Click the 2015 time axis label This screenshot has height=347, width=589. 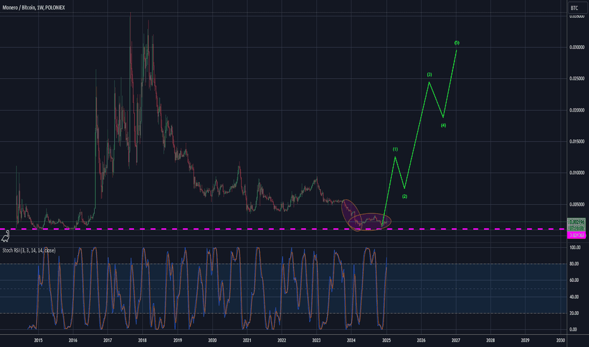[39, 340]
